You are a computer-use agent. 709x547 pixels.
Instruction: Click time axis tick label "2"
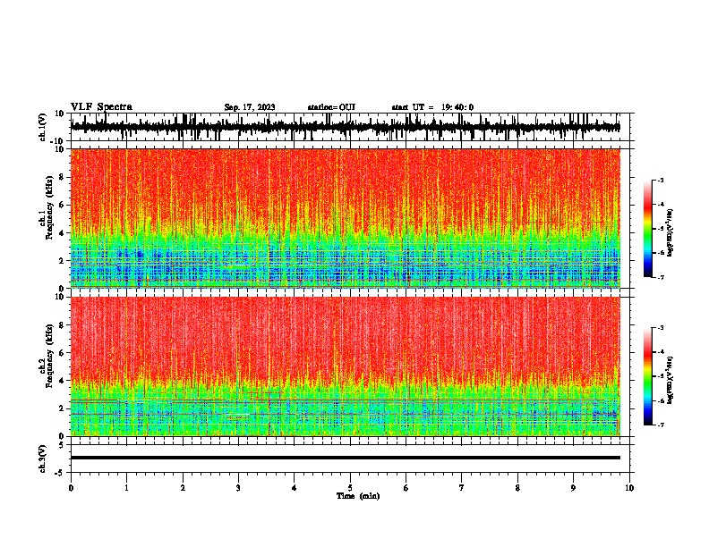[183, 488]
